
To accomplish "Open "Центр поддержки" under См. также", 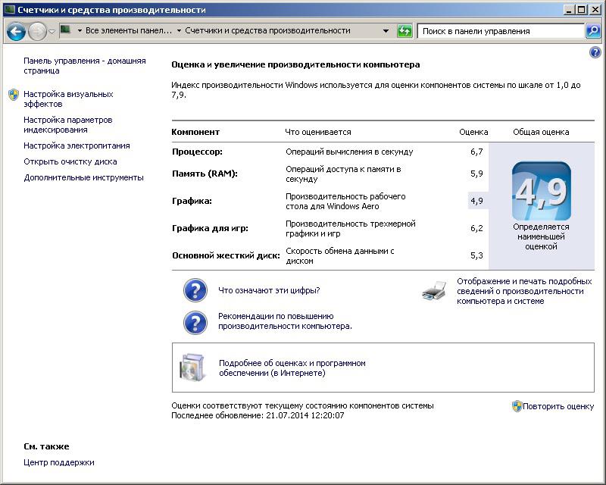I will pyautogui.click(x=59, y=462).
